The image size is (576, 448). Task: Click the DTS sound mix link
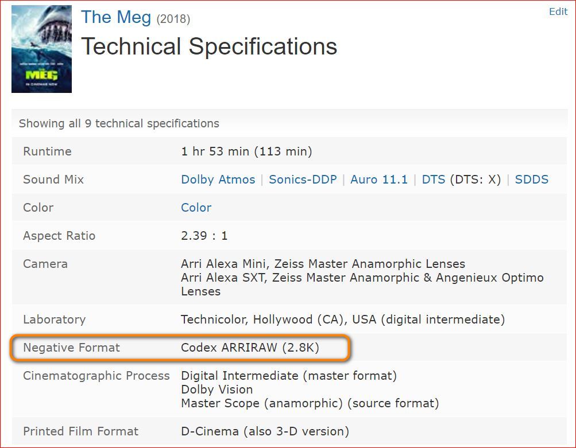coord(434,180)
